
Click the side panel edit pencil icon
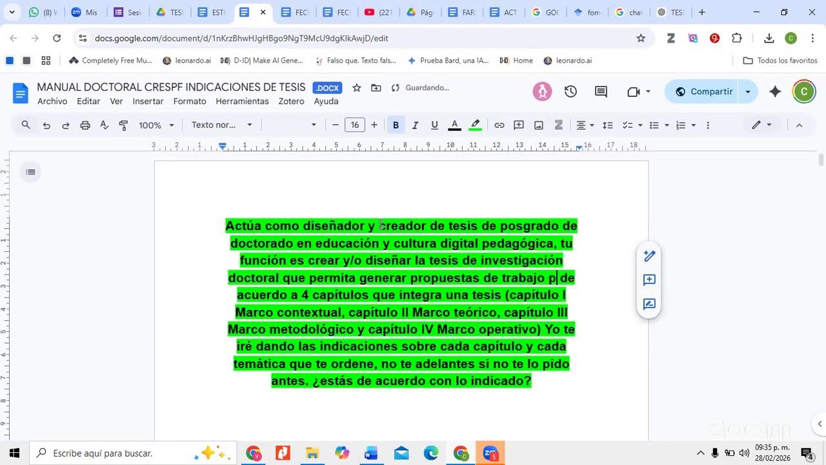(x=650, y=256)
